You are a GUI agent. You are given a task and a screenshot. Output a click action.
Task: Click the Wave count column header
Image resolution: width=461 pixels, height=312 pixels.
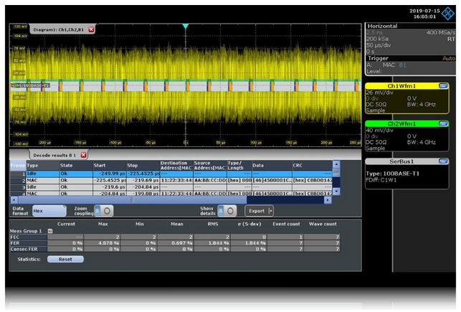coord(323,224)
